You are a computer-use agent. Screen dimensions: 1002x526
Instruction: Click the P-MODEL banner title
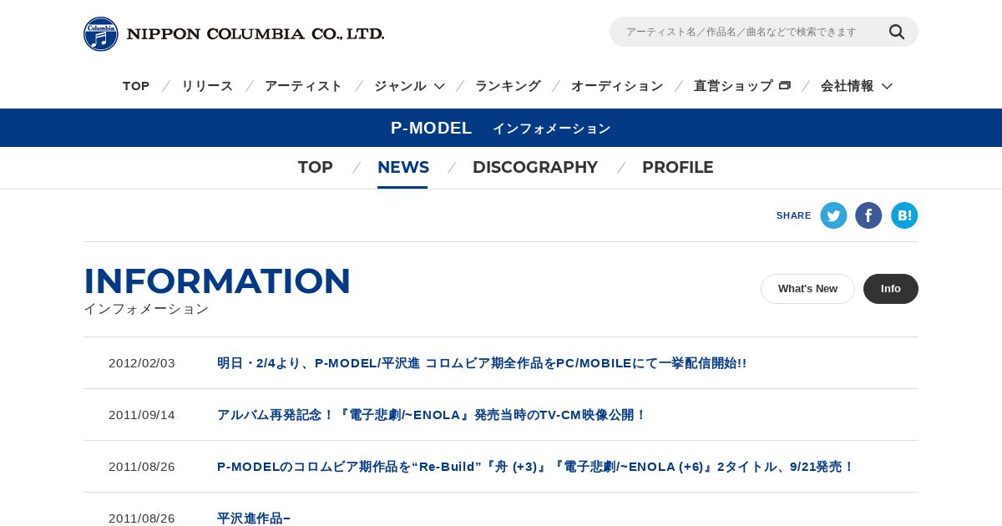coord(432,128)
